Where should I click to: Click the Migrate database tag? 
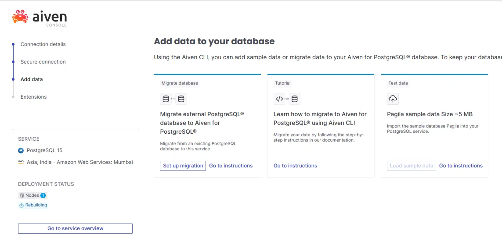[x=180, y=83]
